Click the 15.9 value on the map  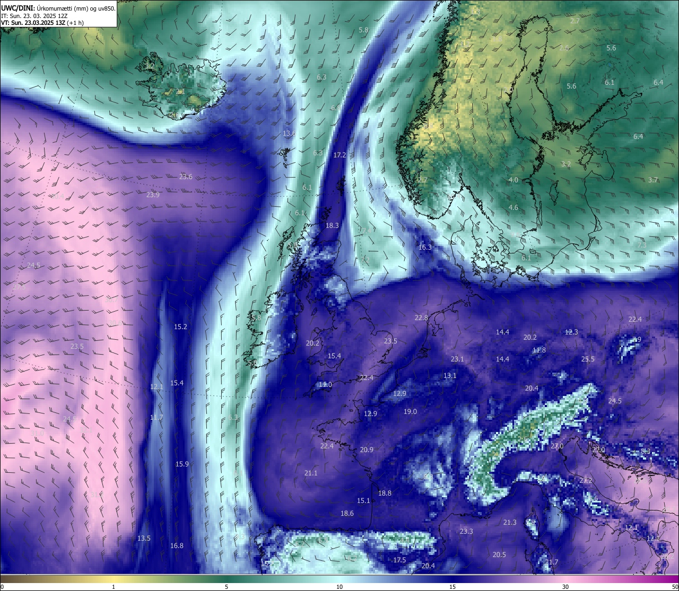tap(182, 464)
